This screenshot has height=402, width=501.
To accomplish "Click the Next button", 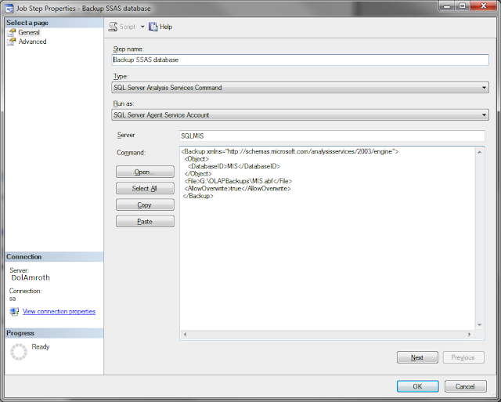I will (417, 357).
